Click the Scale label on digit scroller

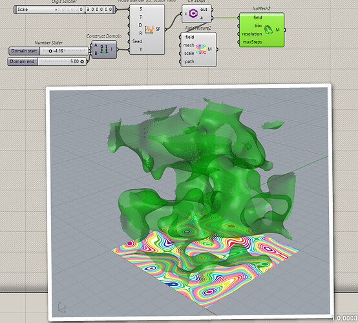(x=23, y=10)
